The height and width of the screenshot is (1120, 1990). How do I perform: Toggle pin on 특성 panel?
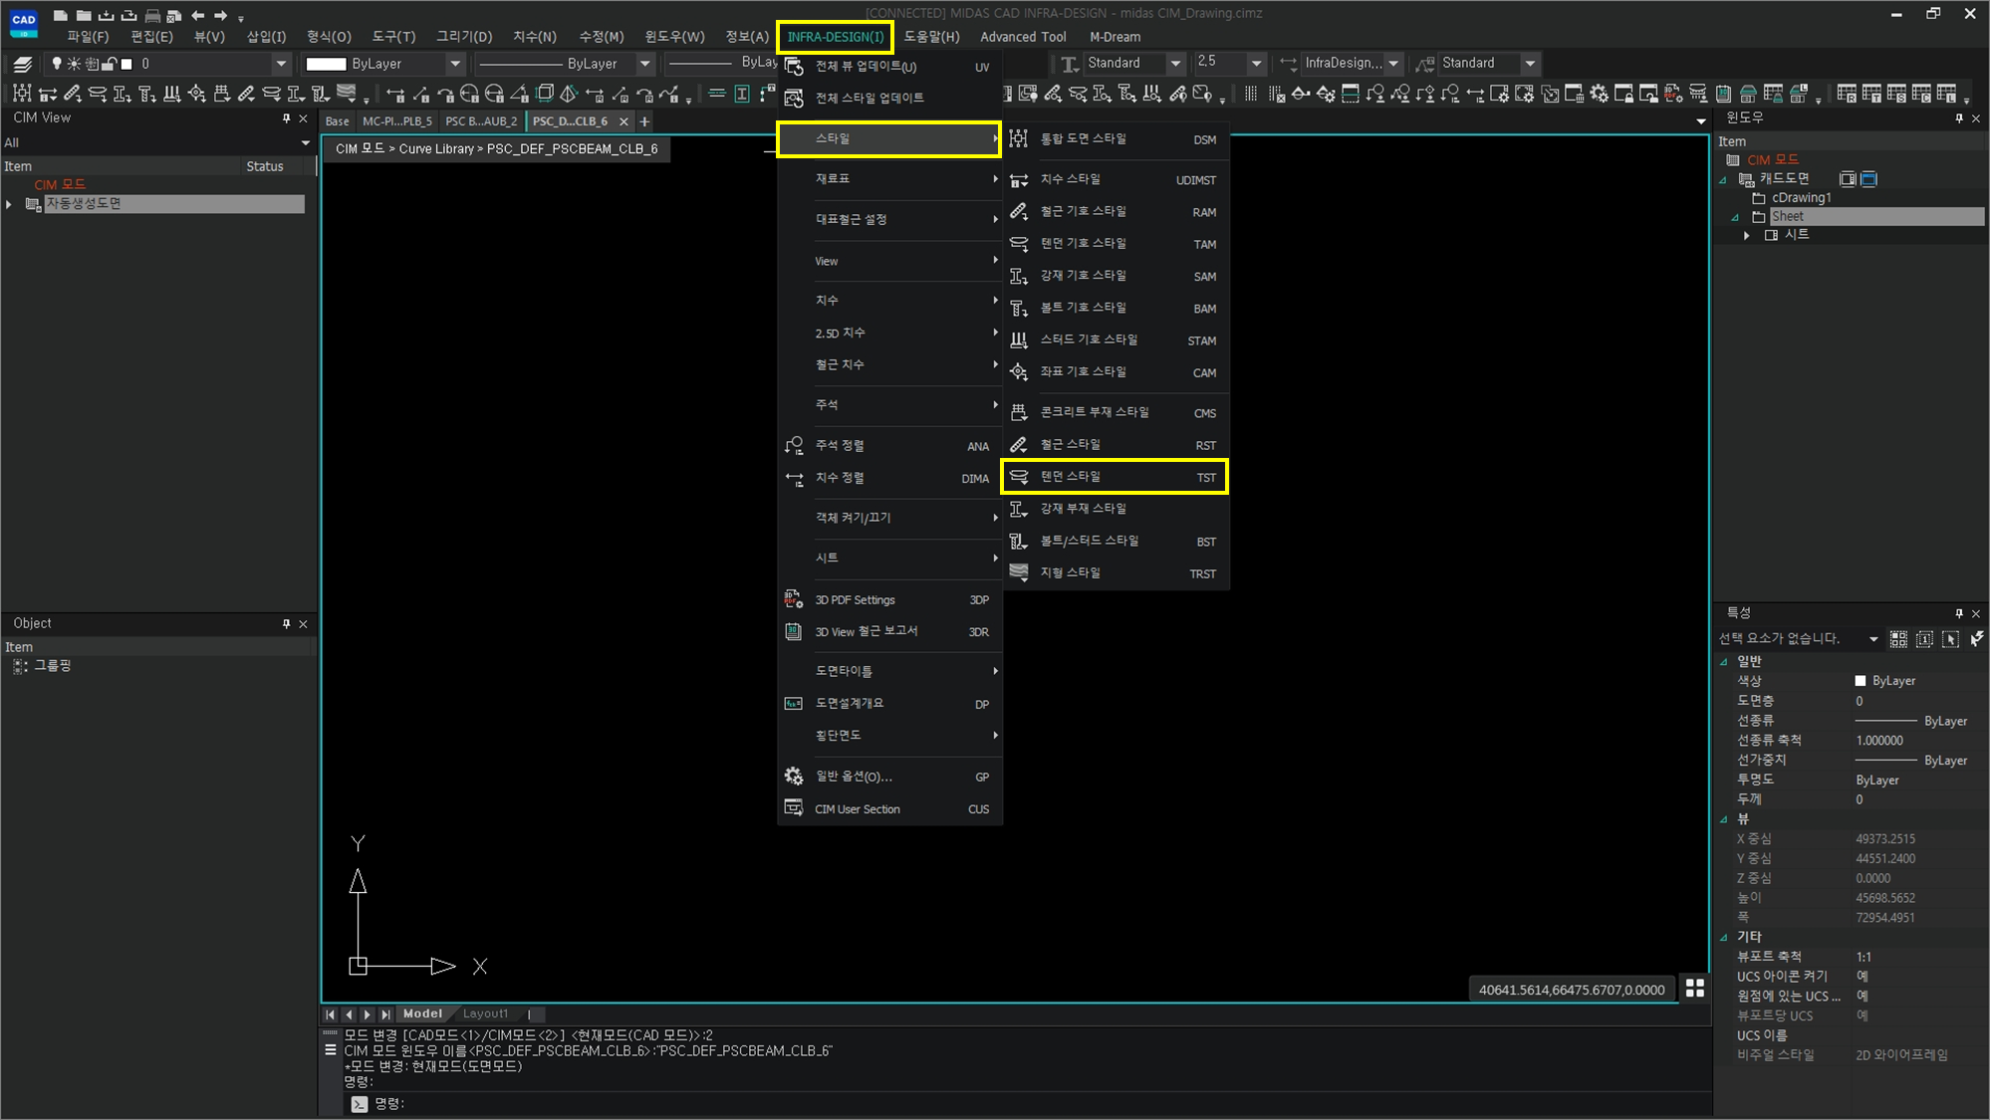[x=1959, y=613]
